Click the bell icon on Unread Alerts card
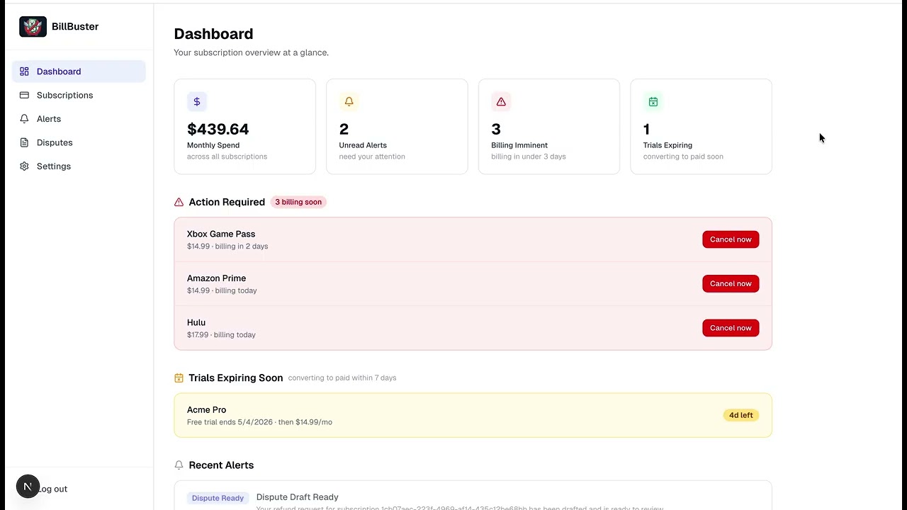Screen dimensions: 907x510 point(349,102)
